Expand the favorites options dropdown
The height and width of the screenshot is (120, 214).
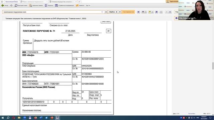(x=152, y=12)
